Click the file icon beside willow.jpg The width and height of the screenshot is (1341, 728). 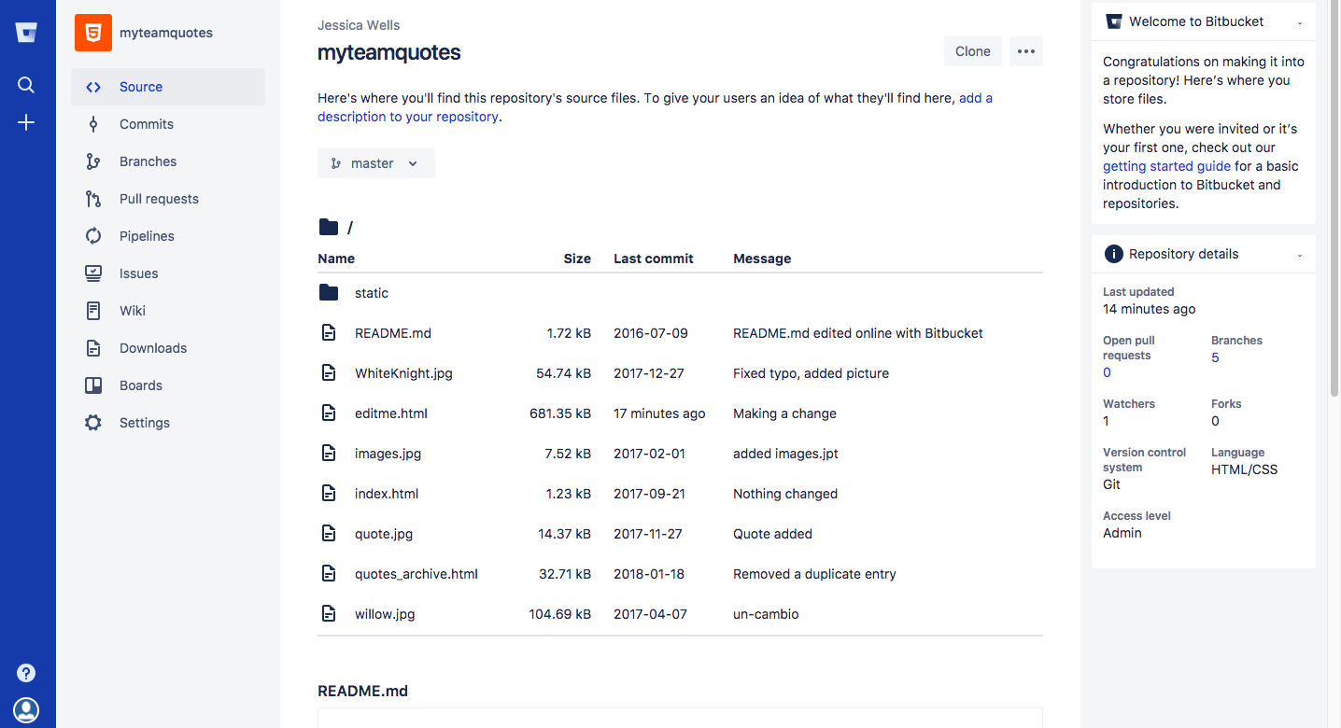tap(329, 614)
